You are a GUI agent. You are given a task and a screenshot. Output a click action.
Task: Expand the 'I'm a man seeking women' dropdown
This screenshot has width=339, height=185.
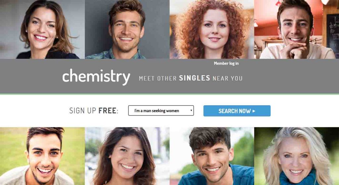tap(161, 111)
